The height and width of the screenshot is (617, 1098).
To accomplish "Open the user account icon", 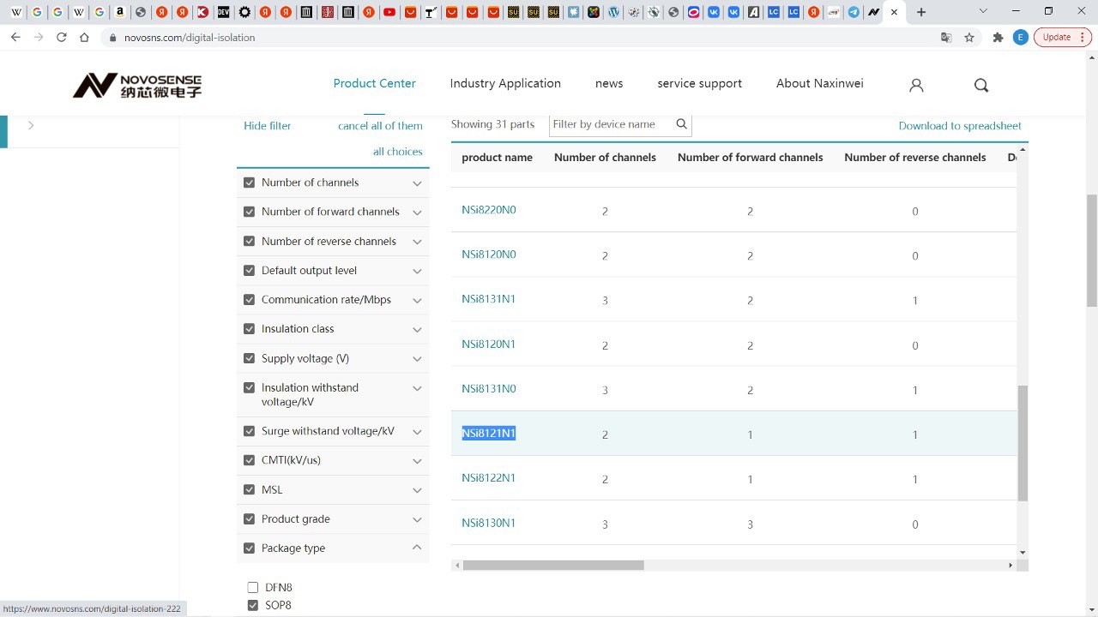I will [x=916, y=85].
